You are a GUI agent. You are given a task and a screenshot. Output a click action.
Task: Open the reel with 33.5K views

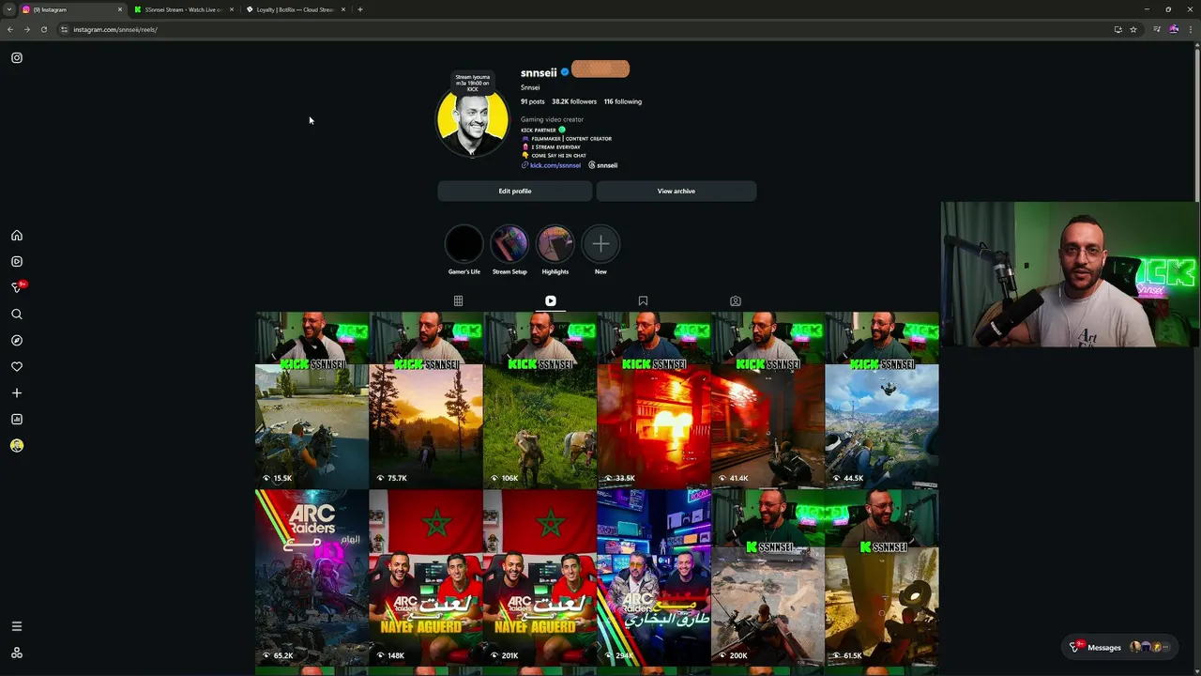pos(654,400)
